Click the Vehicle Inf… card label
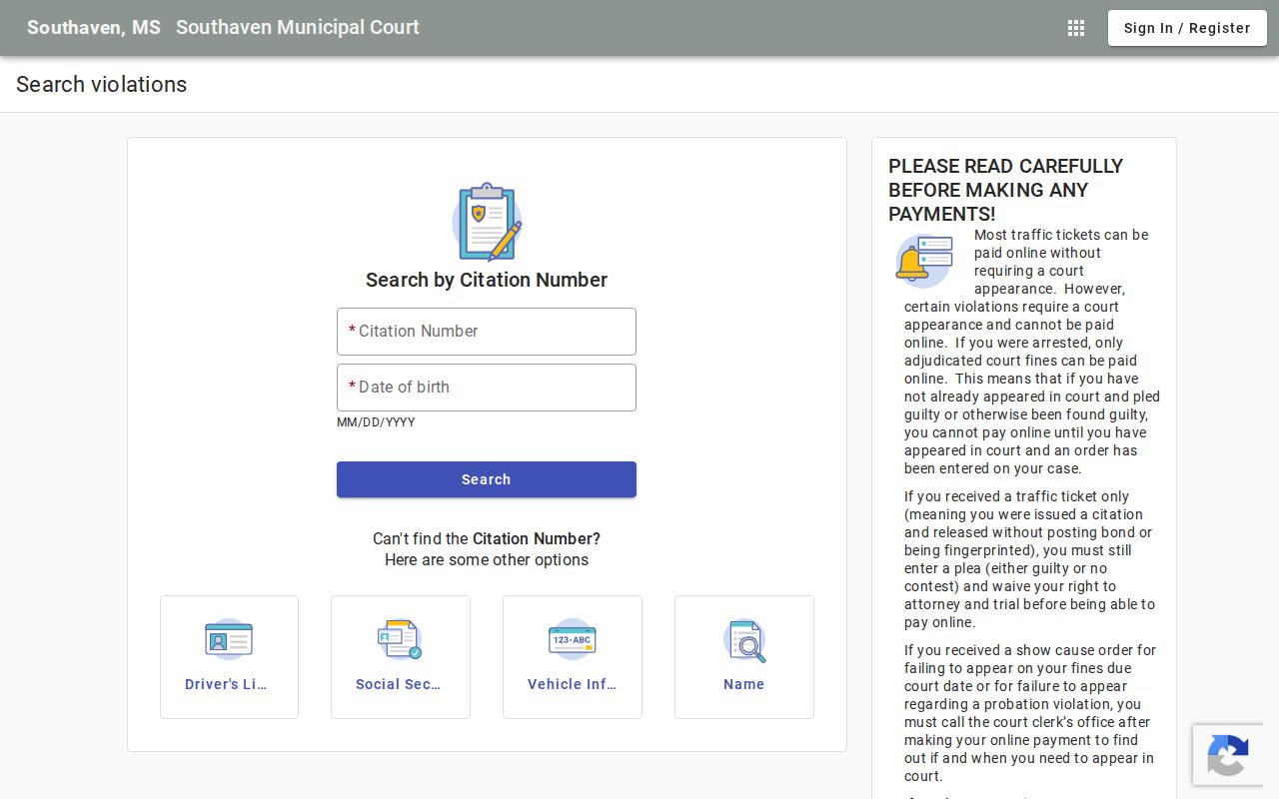Screen dimensions: 1279x799 pos(573,684)
